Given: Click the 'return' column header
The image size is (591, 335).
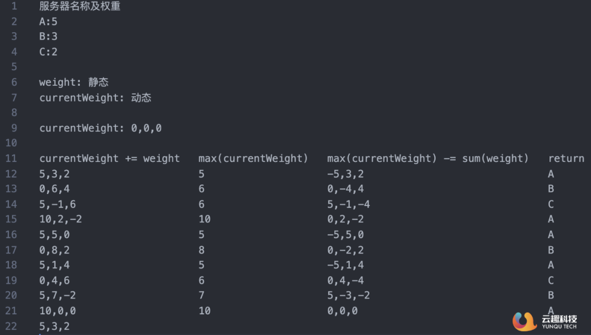Looking at the screenshot, I should click(x=566, y=158).
